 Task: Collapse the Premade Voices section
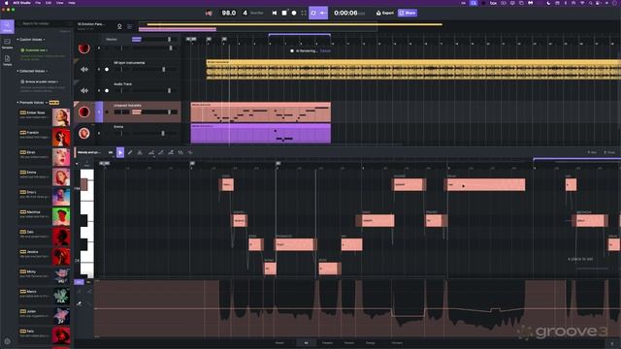coord(17,103)
